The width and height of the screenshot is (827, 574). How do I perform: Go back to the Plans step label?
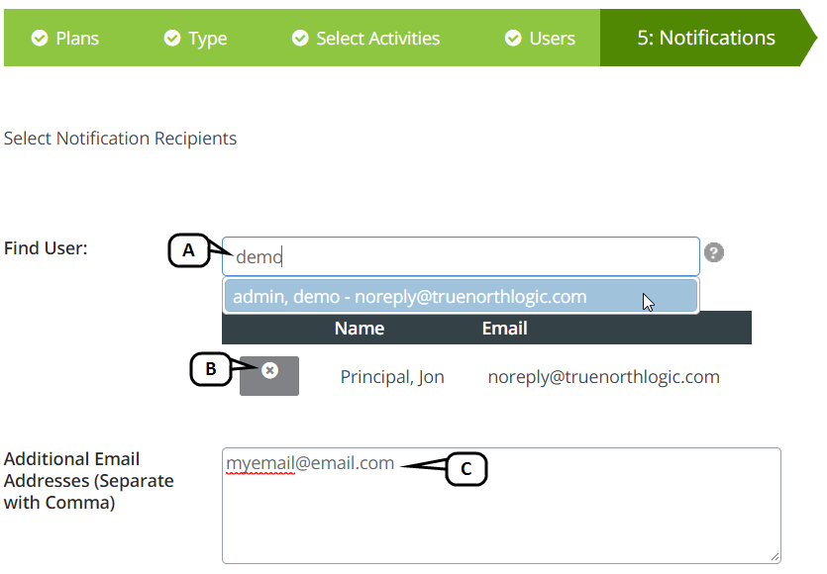77,39
